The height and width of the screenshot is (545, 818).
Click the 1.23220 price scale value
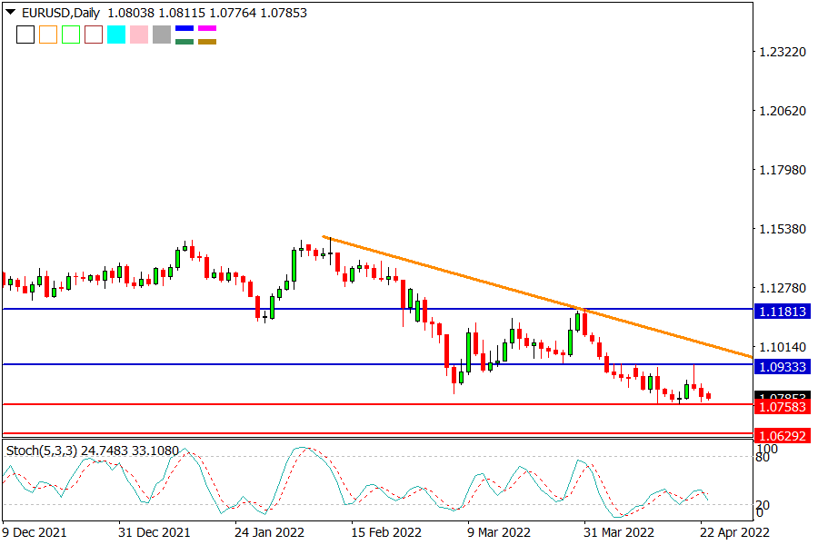783,52
